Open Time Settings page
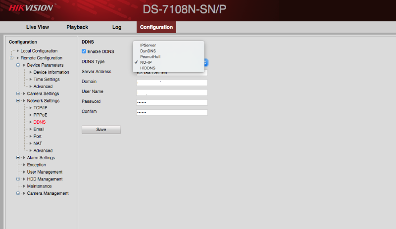The image size is (396, 229). point(47,79)
